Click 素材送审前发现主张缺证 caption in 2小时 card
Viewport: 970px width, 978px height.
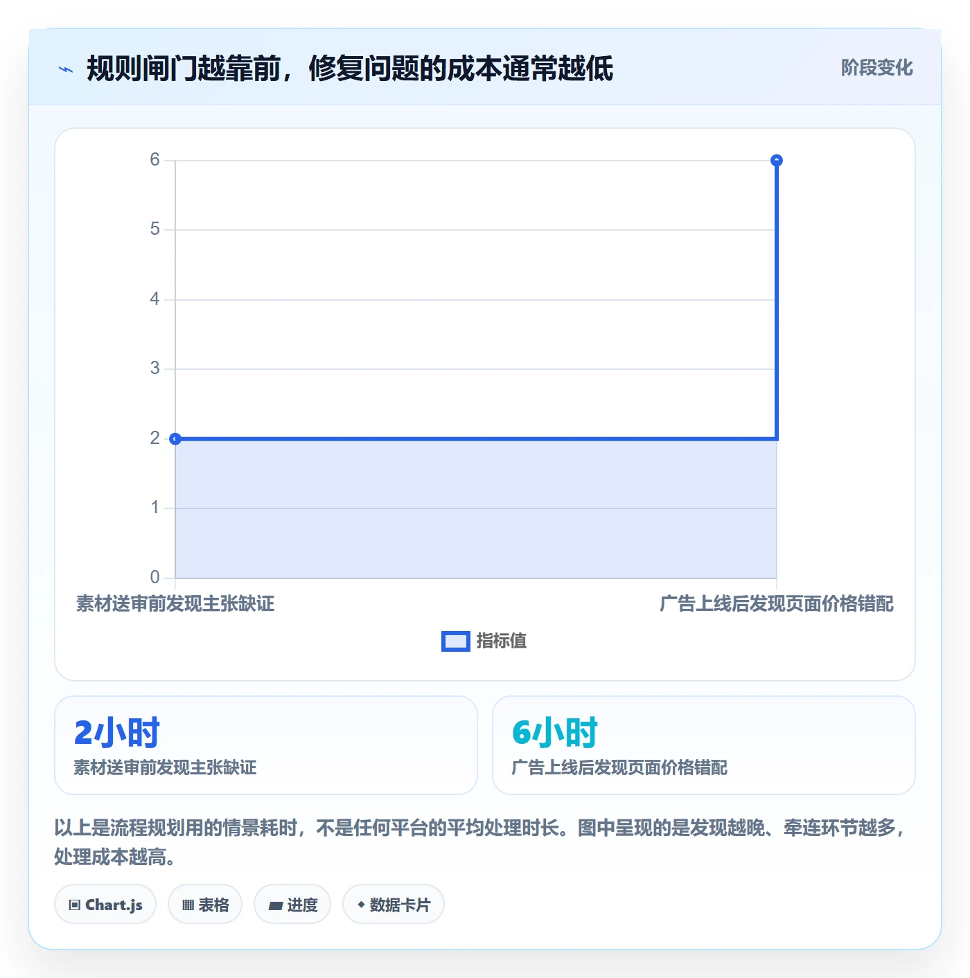coord(165,767)
